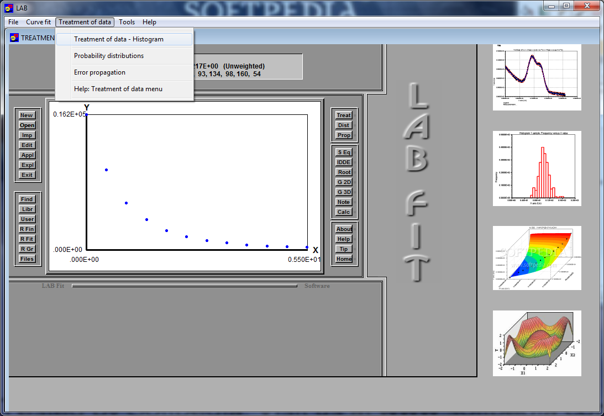Open the Tools menu
The height and width of the screenshot is (416, 604).
click(127, 22)
